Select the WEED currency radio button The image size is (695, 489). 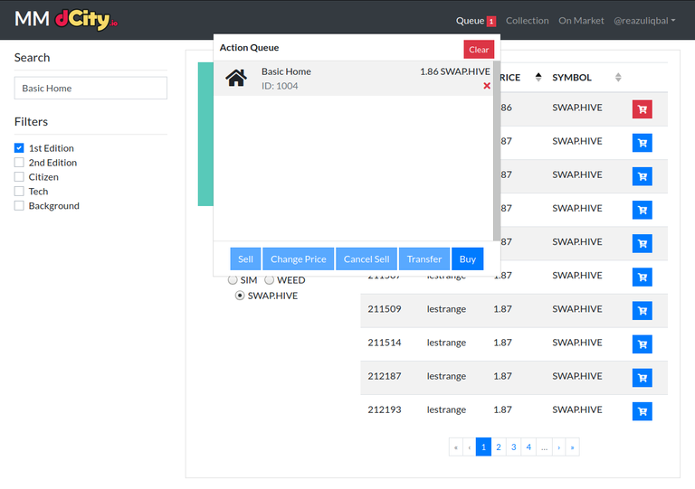point(270,280)
